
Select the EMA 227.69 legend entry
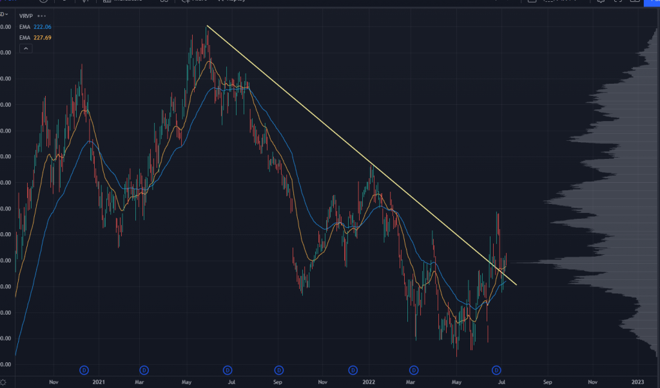point(35,38)
